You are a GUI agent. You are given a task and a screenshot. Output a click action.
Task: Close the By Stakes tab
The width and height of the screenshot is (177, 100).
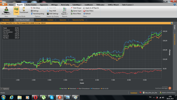coord(12,20)
